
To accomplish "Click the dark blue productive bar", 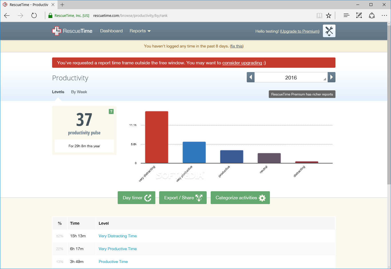I will coord(232,157).
